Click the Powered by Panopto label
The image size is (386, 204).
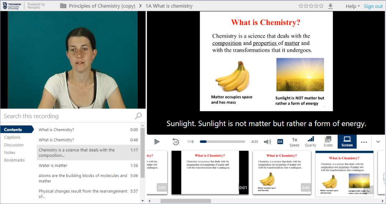click(x=36, y=6)
